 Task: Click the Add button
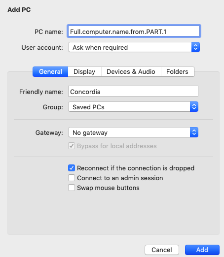tap(202, 250)
